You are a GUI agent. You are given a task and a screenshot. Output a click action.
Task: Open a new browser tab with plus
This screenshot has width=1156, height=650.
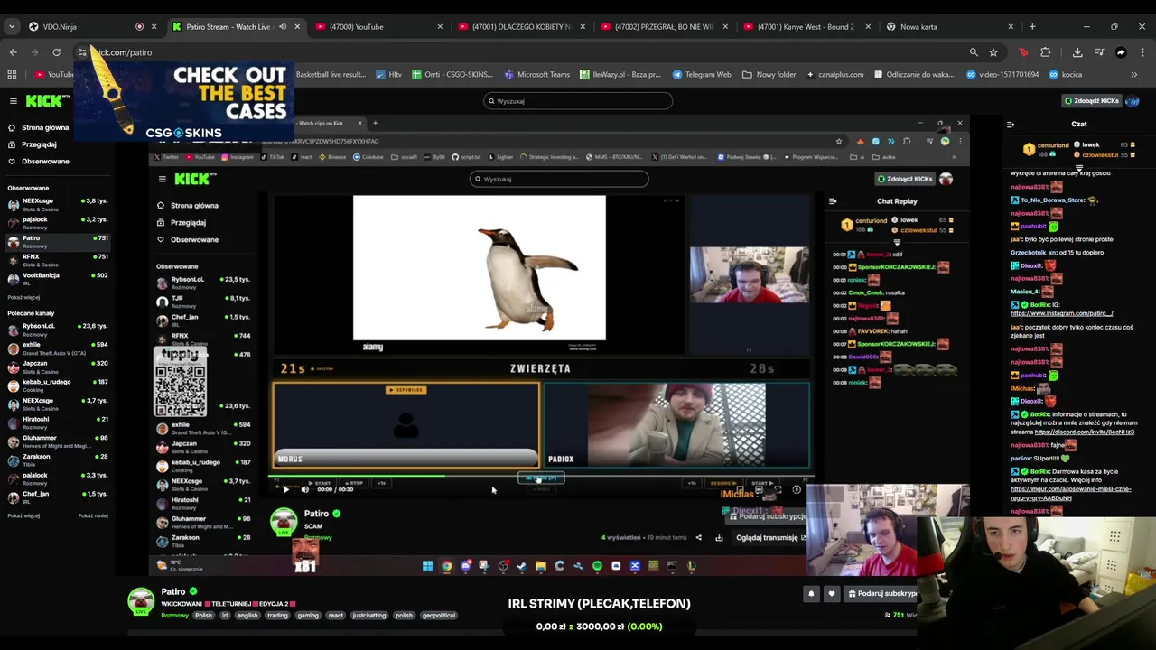(1032, 27)
